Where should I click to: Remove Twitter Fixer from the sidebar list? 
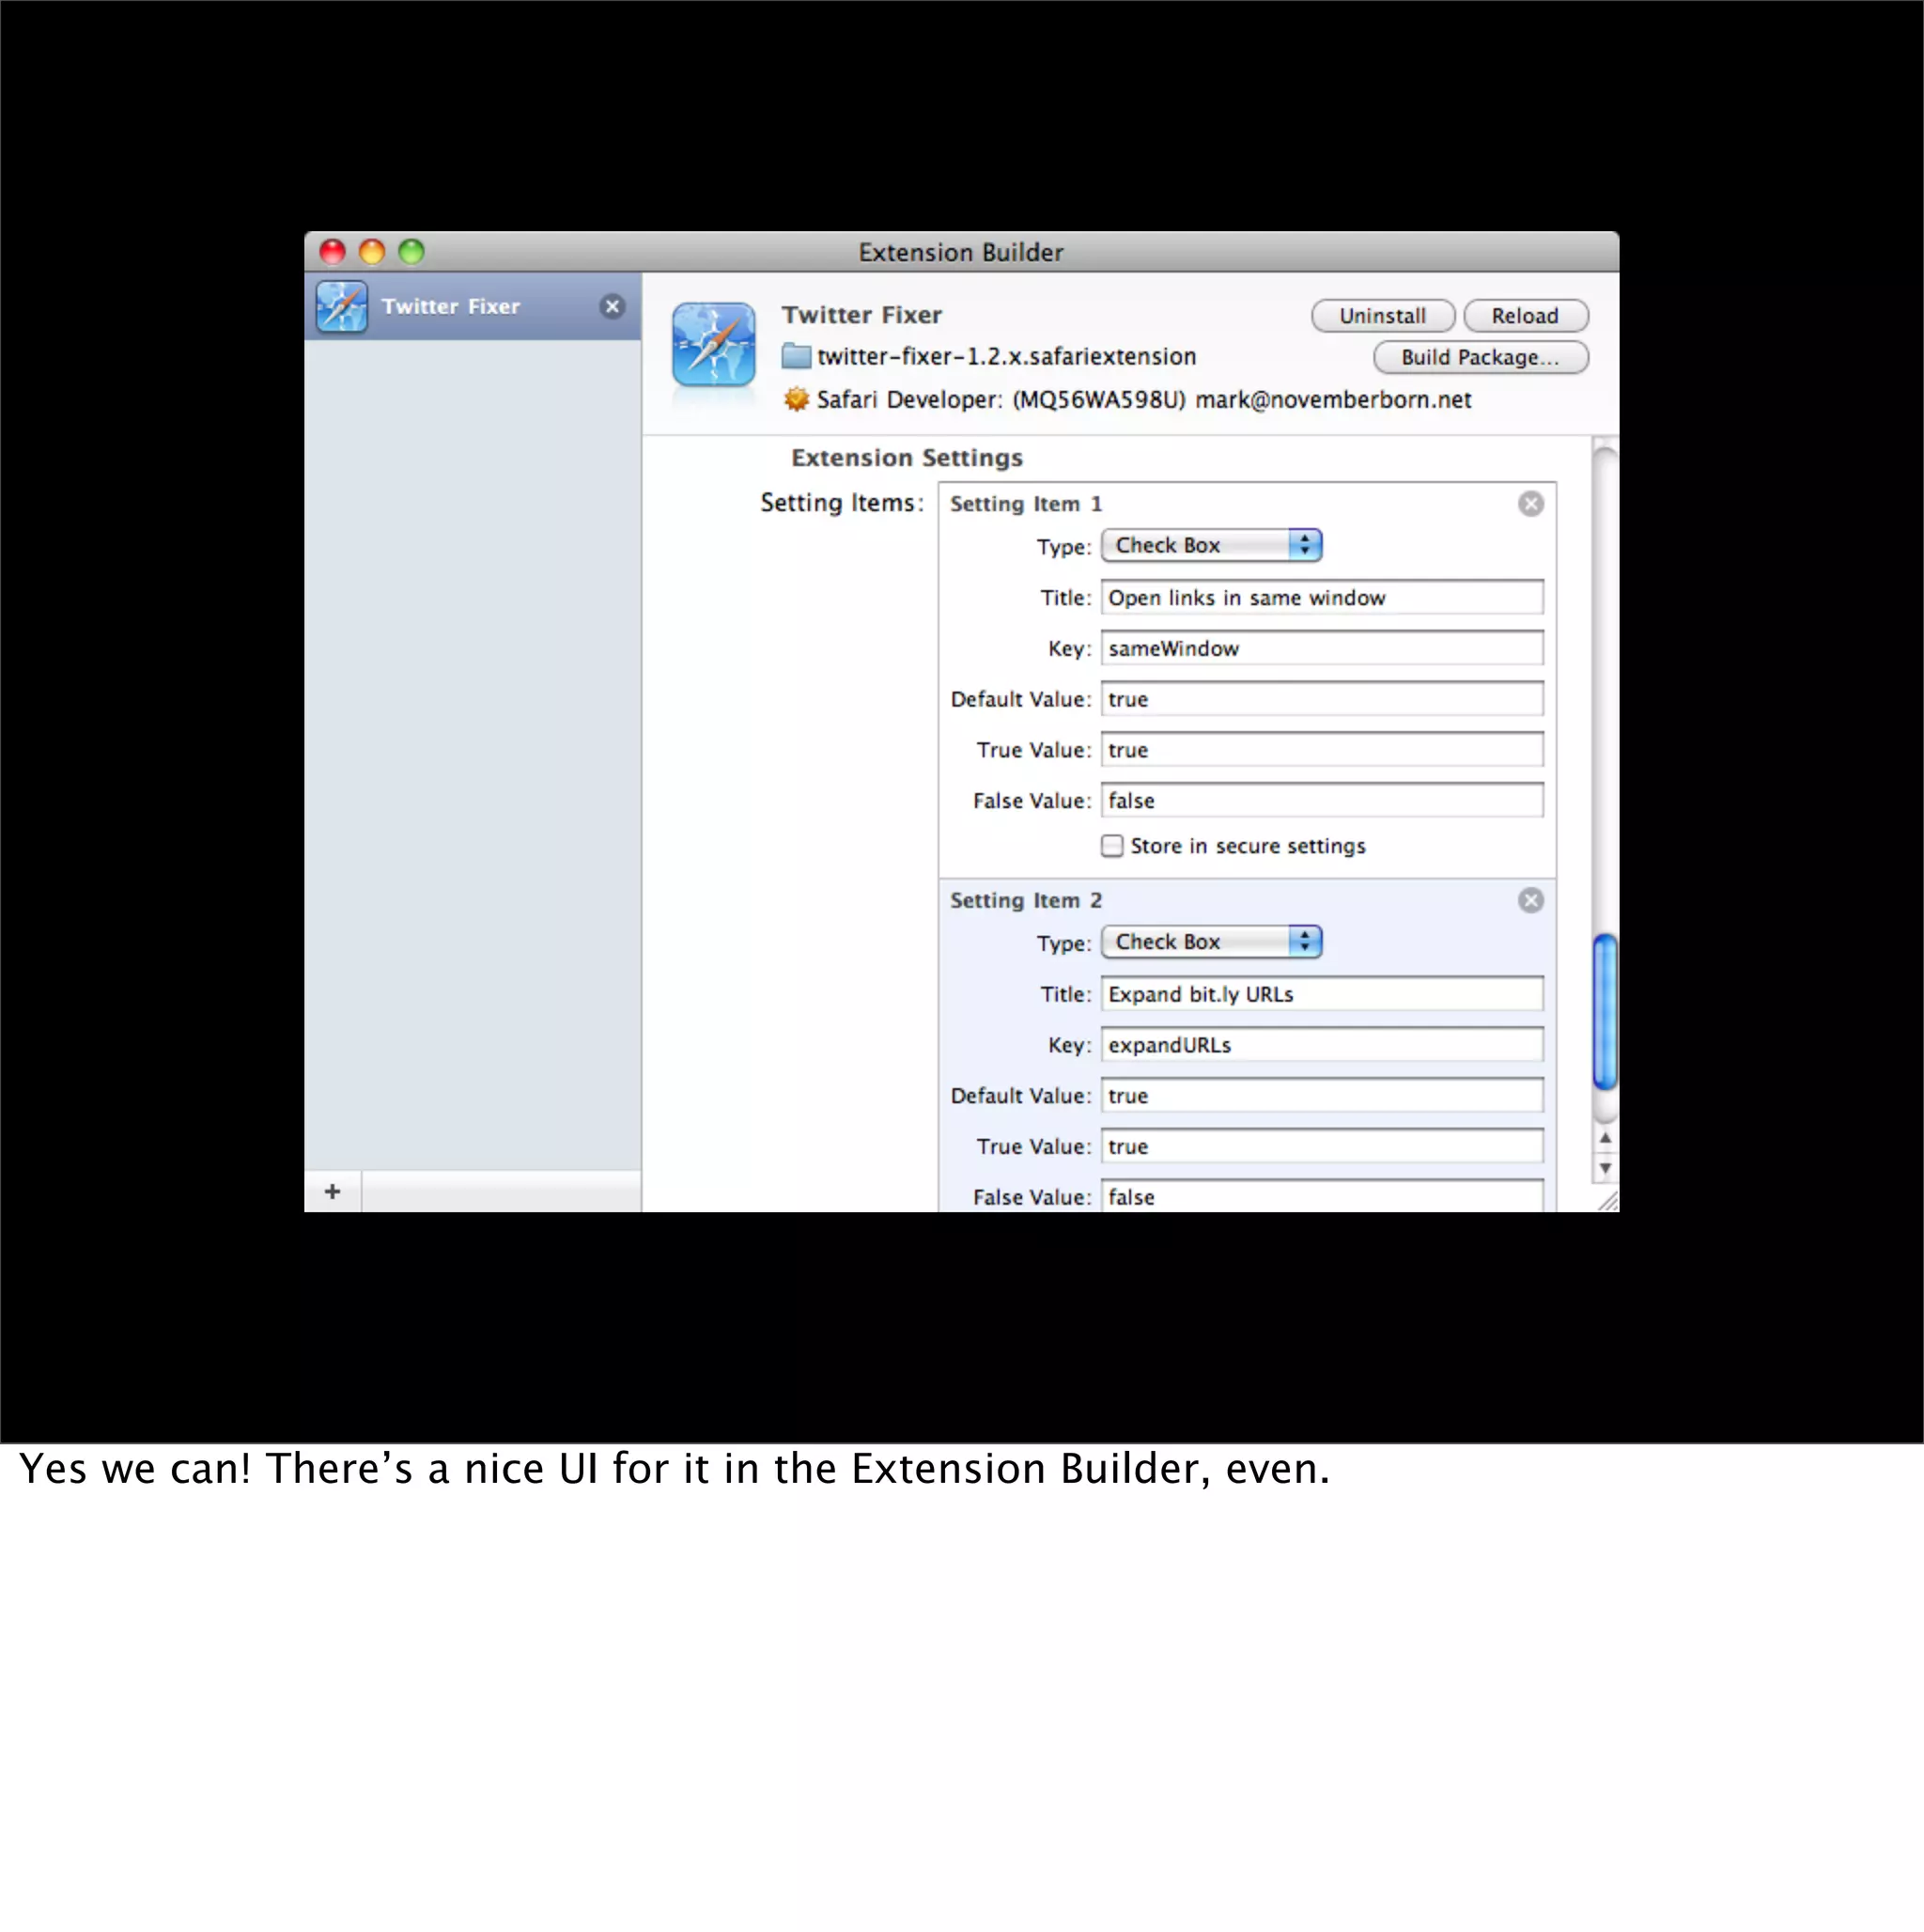coord(613,307)
